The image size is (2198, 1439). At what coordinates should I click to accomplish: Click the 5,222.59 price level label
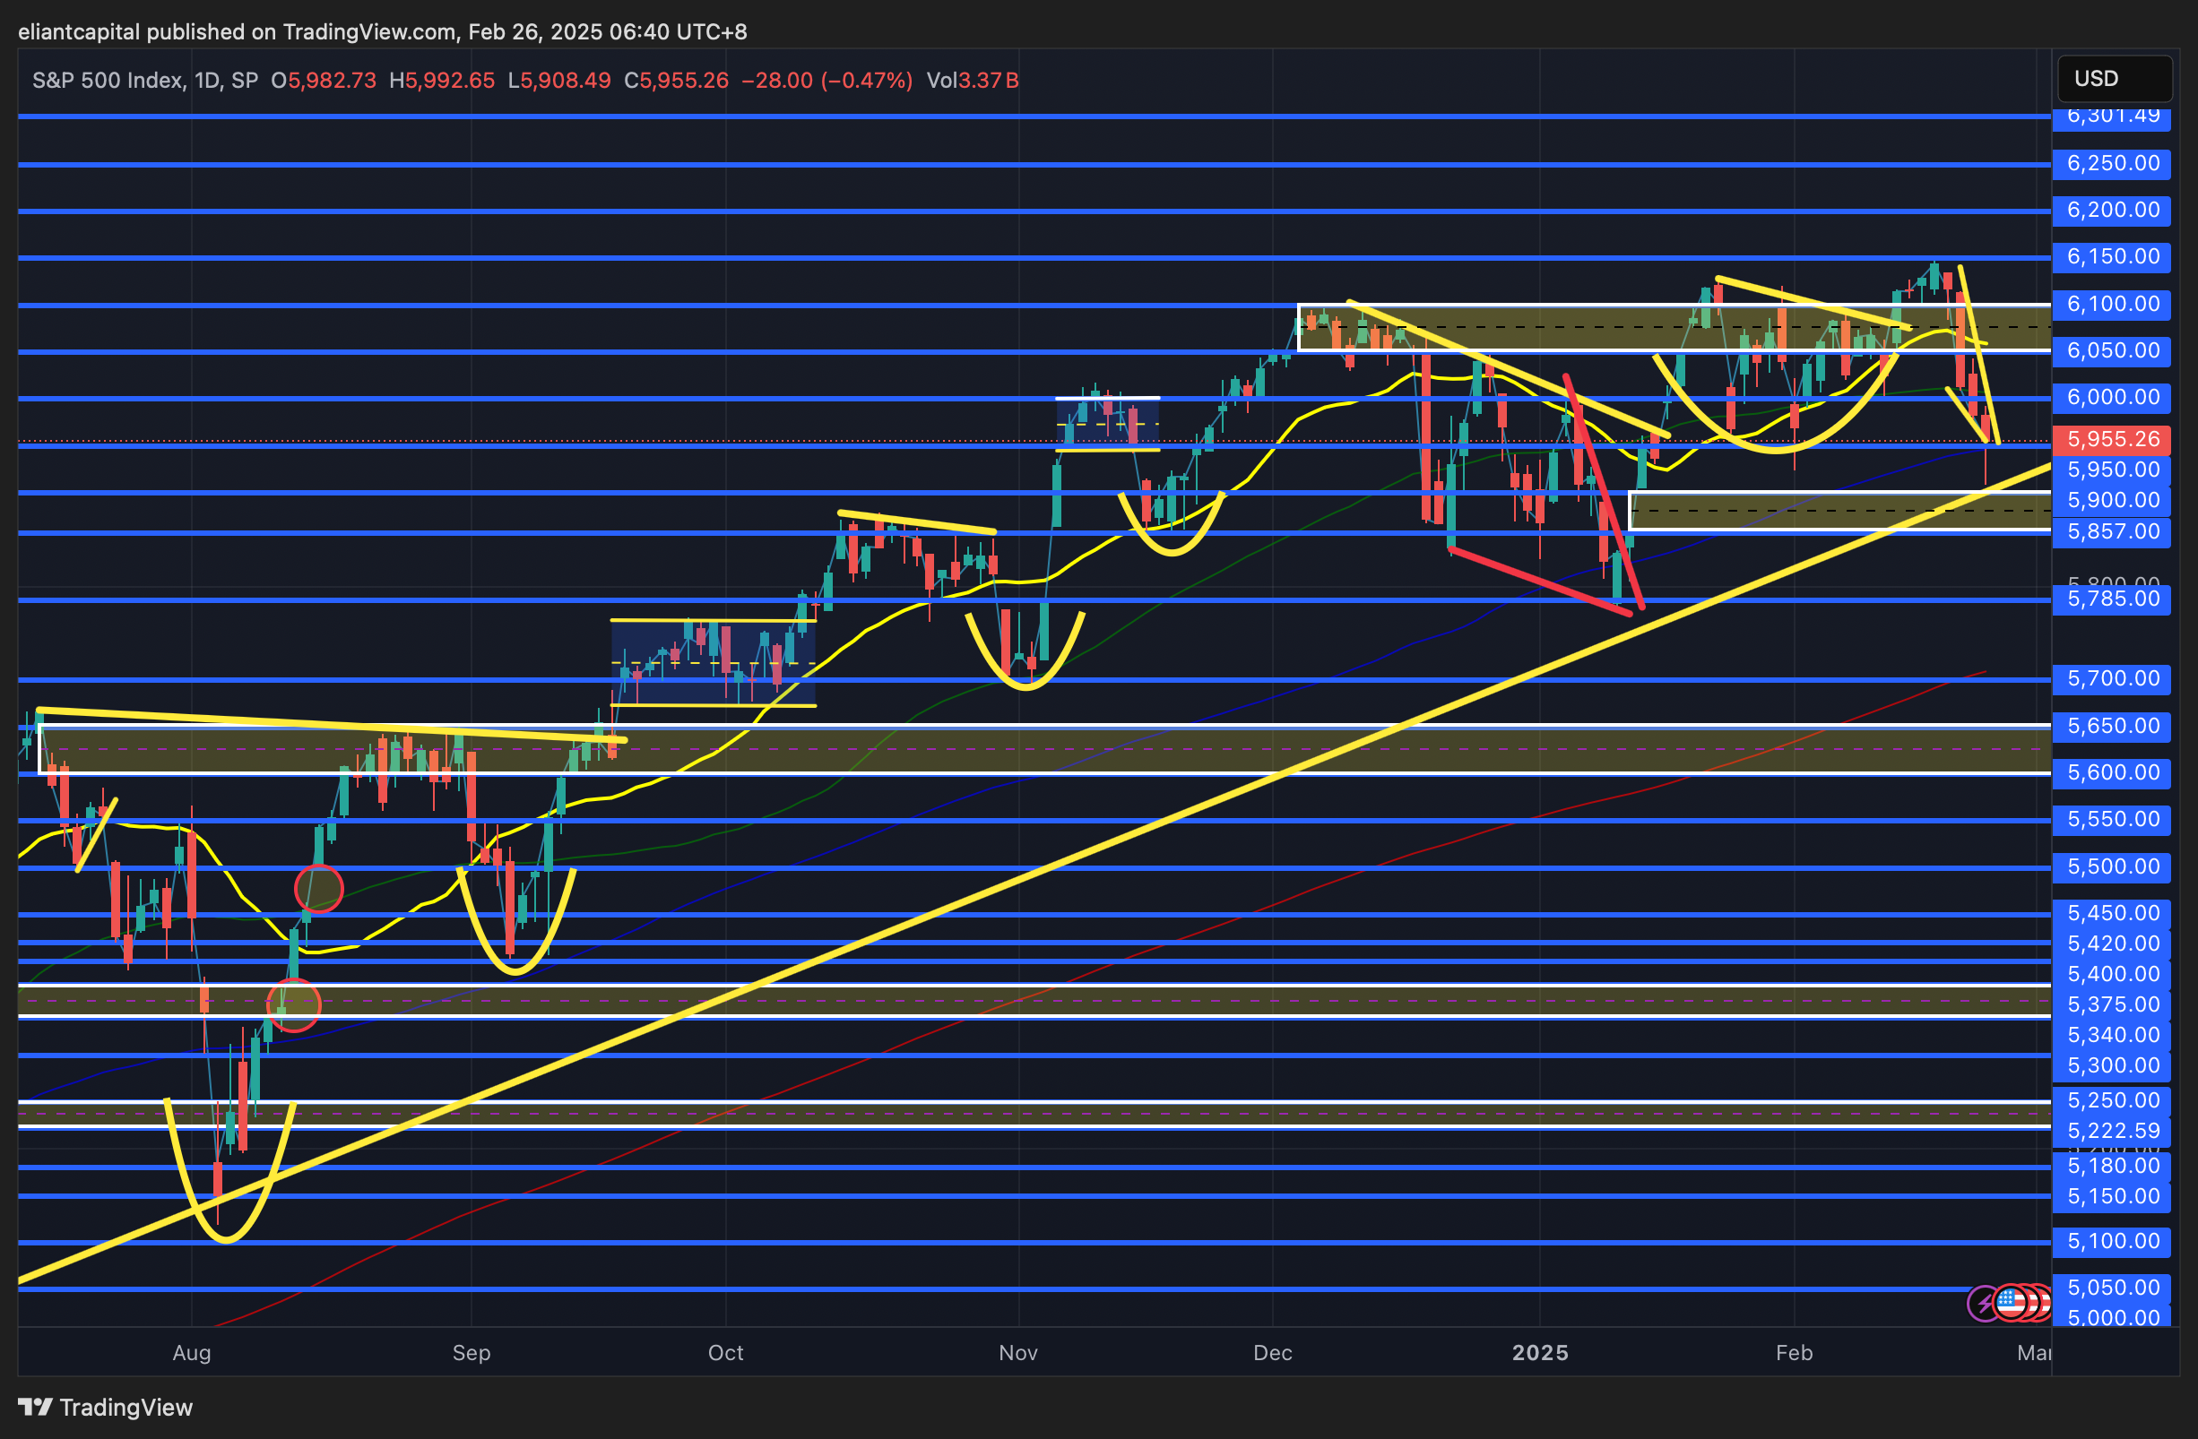[2111, 1131]
